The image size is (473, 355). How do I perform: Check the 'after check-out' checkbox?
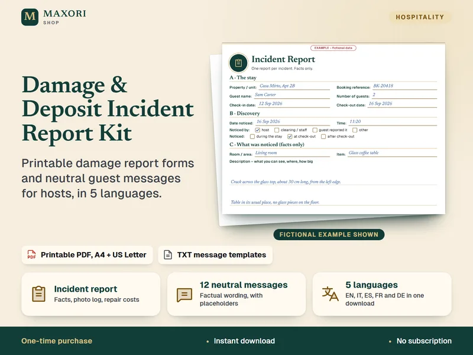[x=323, y=137]
